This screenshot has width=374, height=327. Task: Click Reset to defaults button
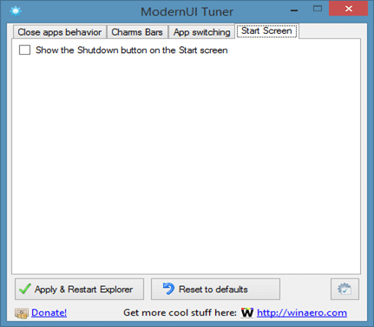(x=215, y=289)
